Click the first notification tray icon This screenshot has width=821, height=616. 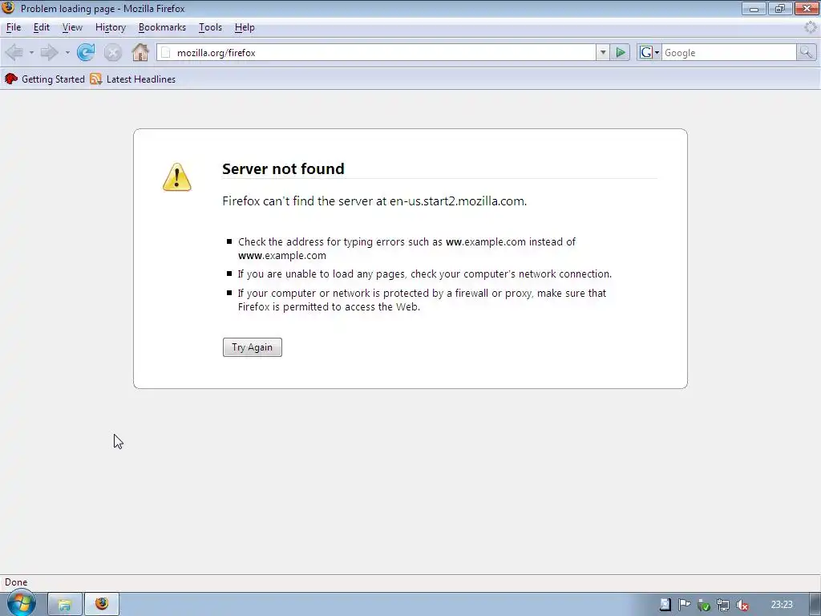(x=665, y=605)
